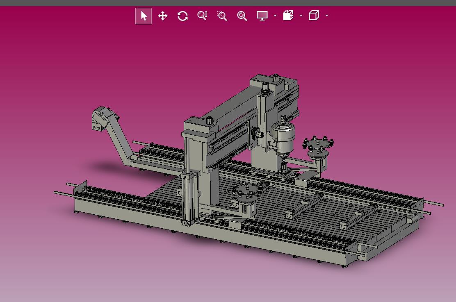Open the view orientation dropdown arrow
This screenshot has width=456, height=302.
pos(327,16)
